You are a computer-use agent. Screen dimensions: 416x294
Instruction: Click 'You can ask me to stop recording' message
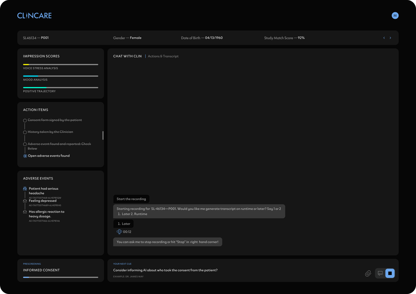[x=168, y=242]
